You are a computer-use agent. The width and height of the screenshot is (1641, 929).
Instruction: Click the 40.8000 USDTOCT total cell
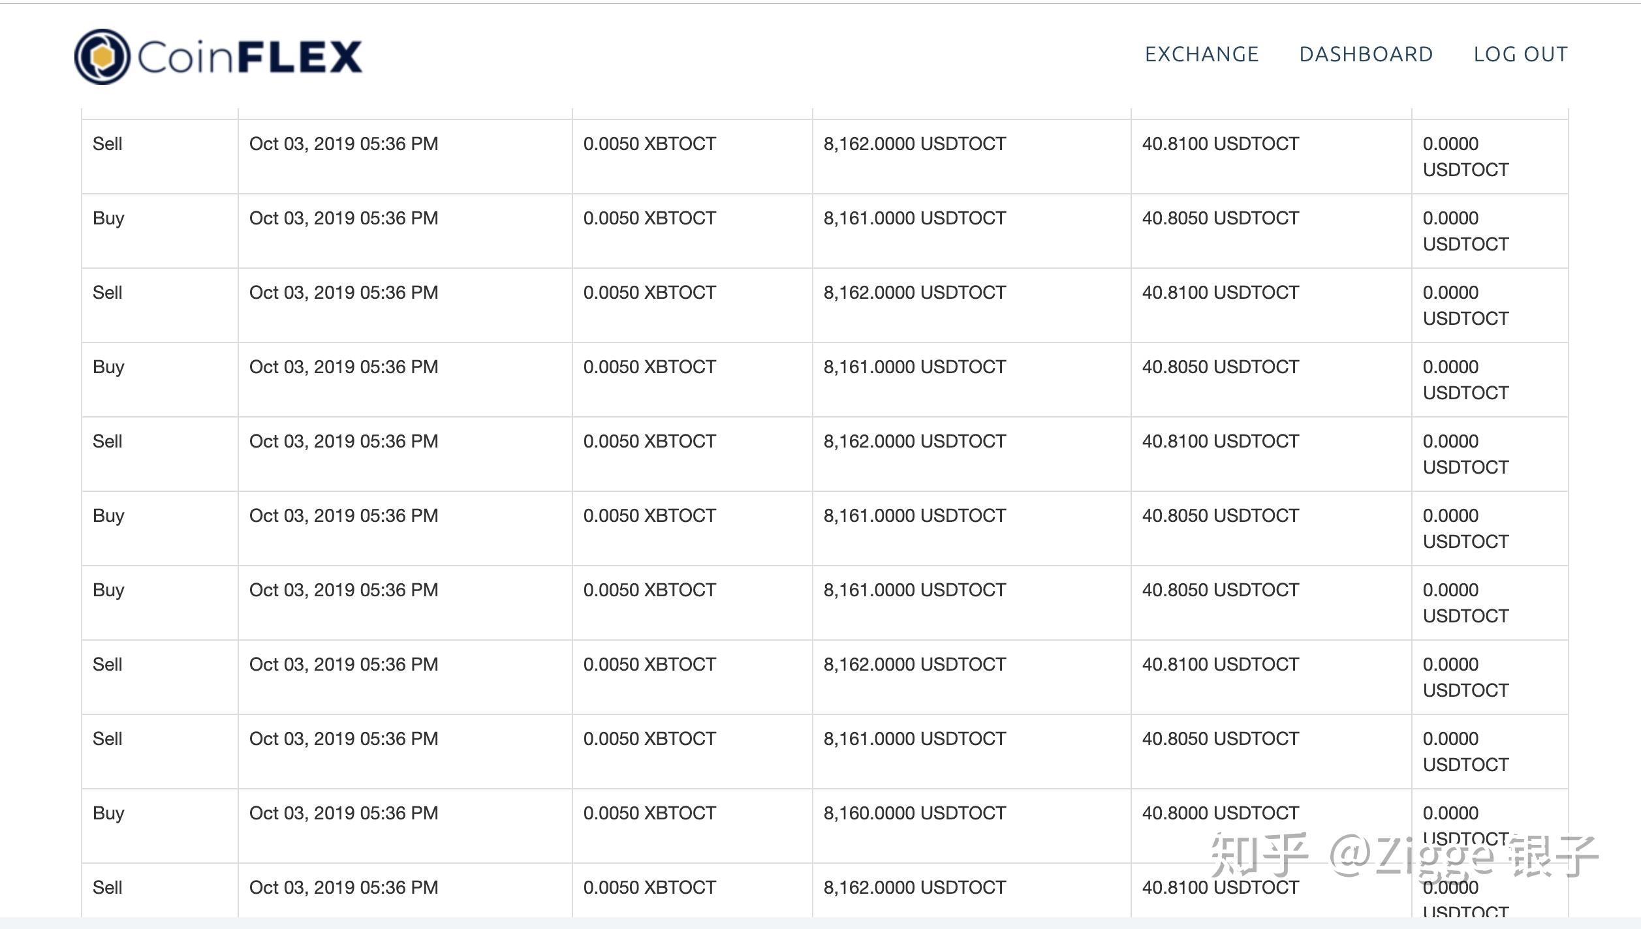click(1220, 813)
